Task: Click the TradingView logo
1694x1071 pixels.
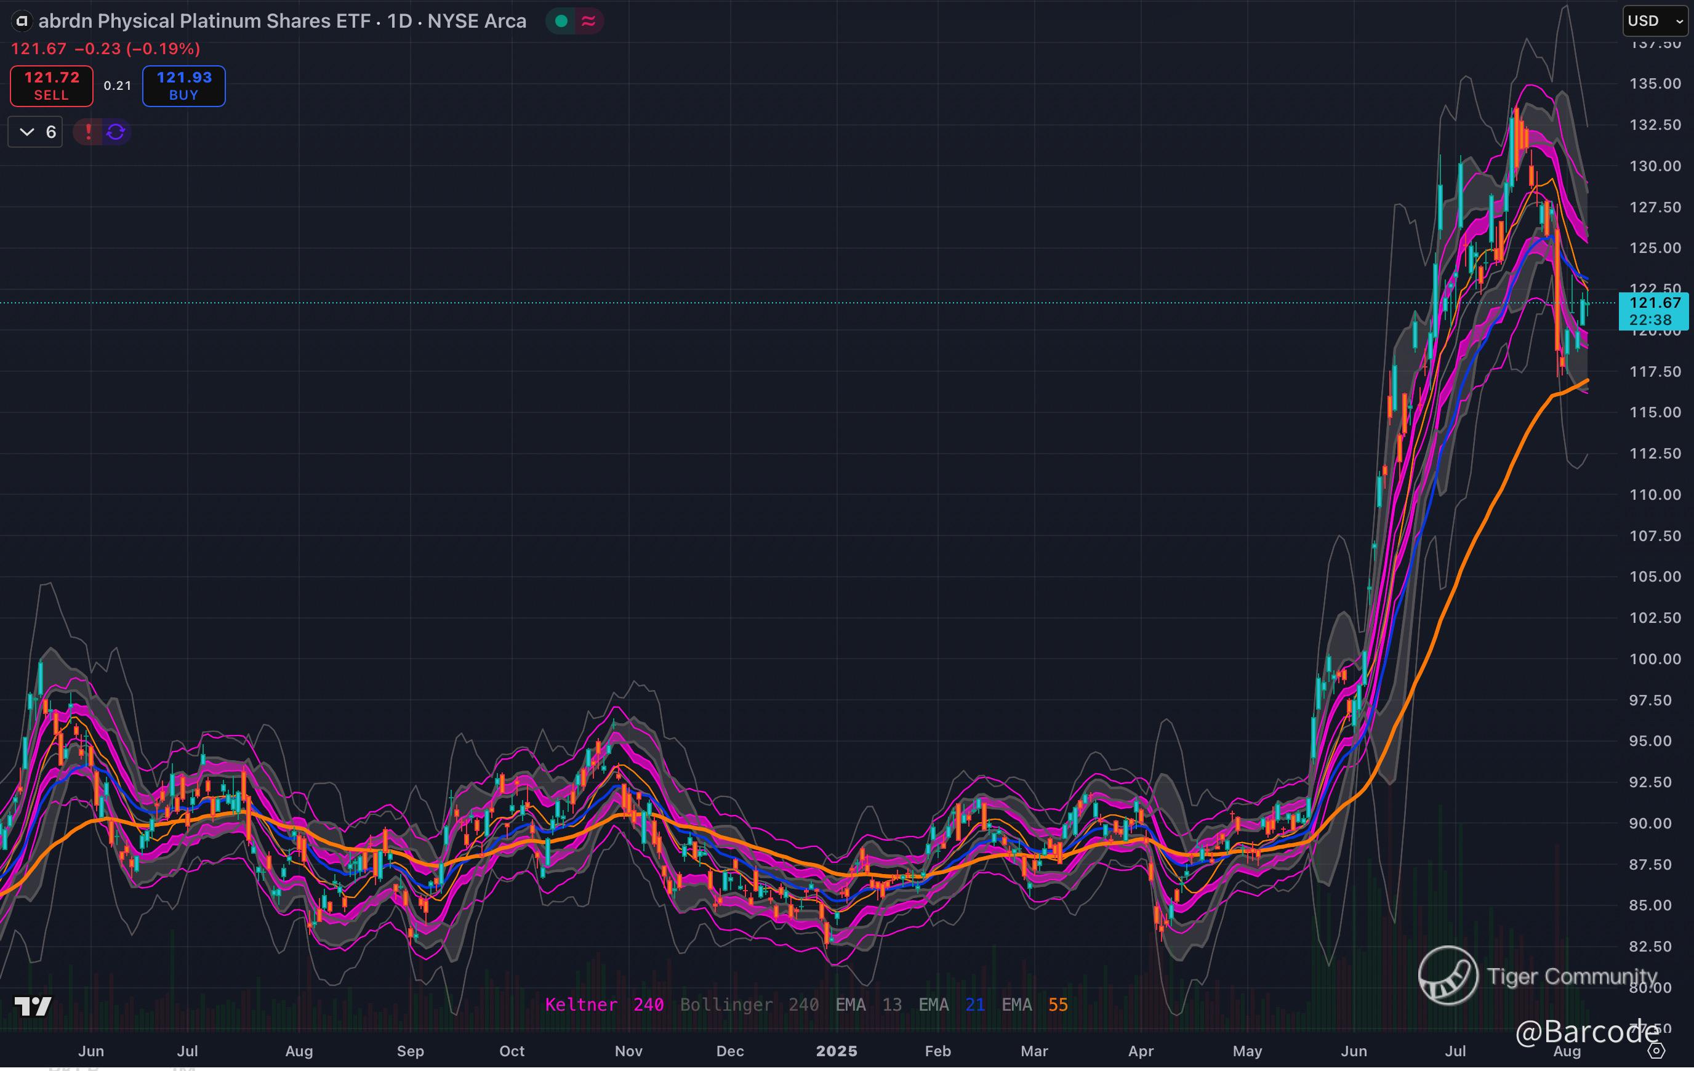Action: click(x=33, y=1006)
